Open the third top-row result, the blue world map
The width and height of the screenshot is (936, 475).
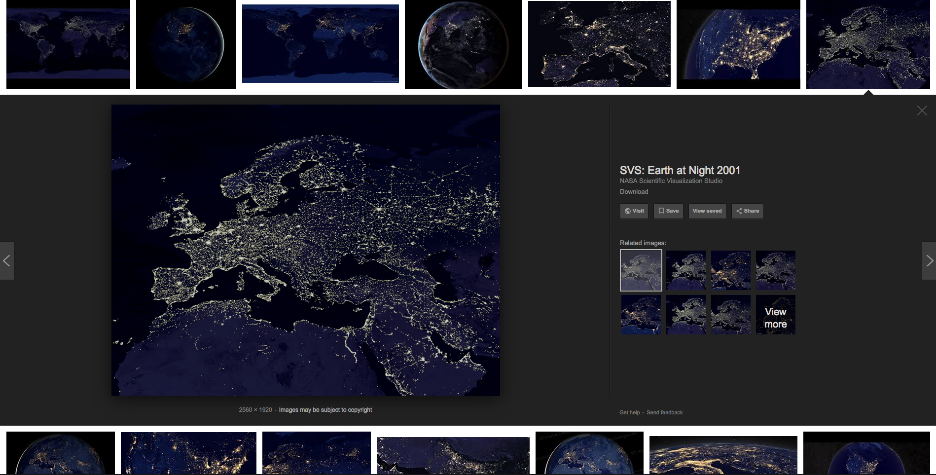[x=321, y=44]
